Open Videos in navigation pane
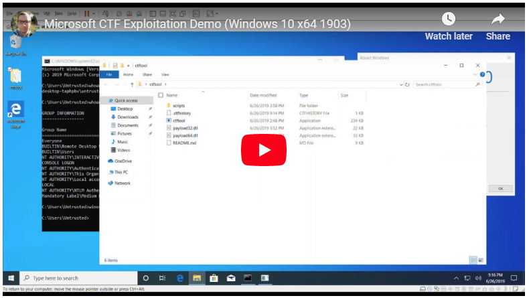The height and width of the screenshot is (298, 529). click(x=123, y=150)
